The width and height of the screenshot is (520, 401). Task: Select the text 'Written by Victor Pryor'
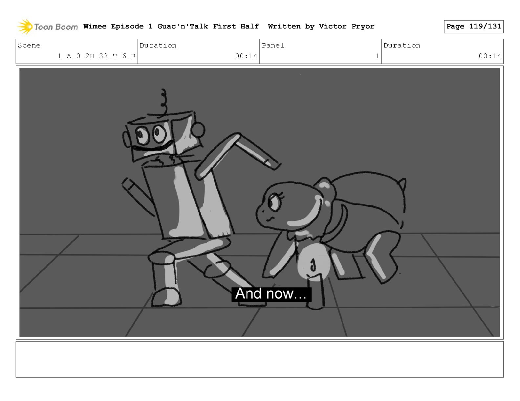click(321, 26)
